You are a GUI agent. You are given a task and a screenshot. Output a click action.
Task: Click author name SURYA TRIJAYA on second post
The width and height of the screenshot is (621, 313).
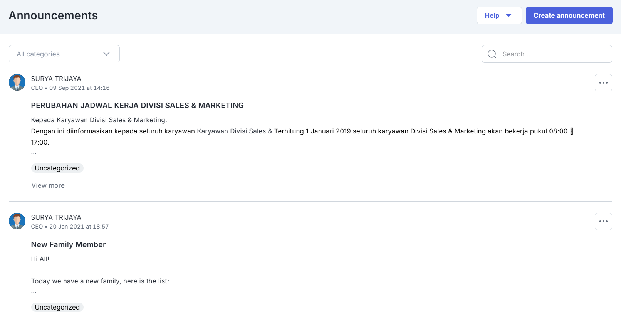56,217
